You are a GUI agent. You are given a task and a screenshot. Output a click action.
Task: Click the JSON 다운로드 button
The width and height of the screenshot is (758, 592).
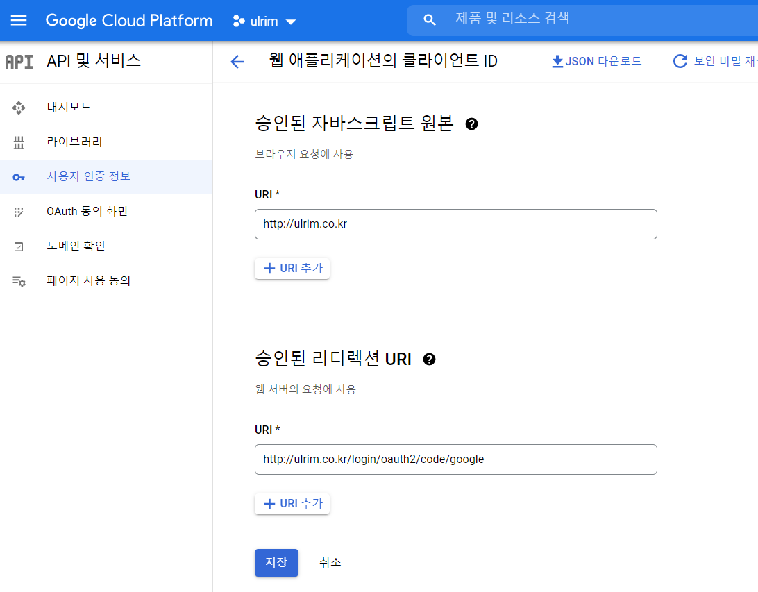tap(596, 61)
